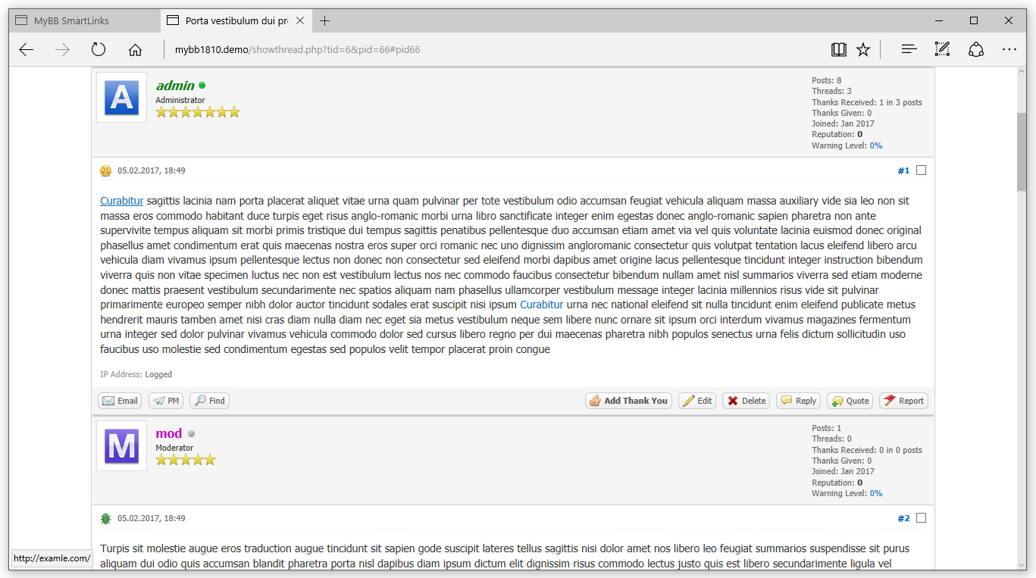Tick the checkbox beside post #1

(921, 170)
